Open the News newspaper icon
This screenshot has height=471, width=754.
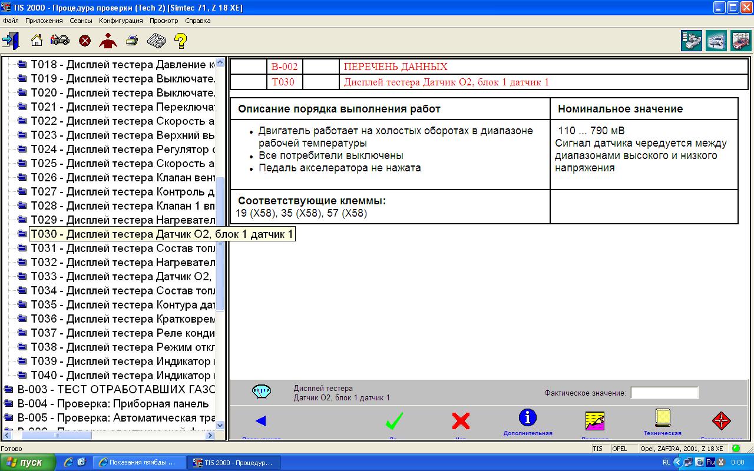pyautogui.click(x=156, y=41)
